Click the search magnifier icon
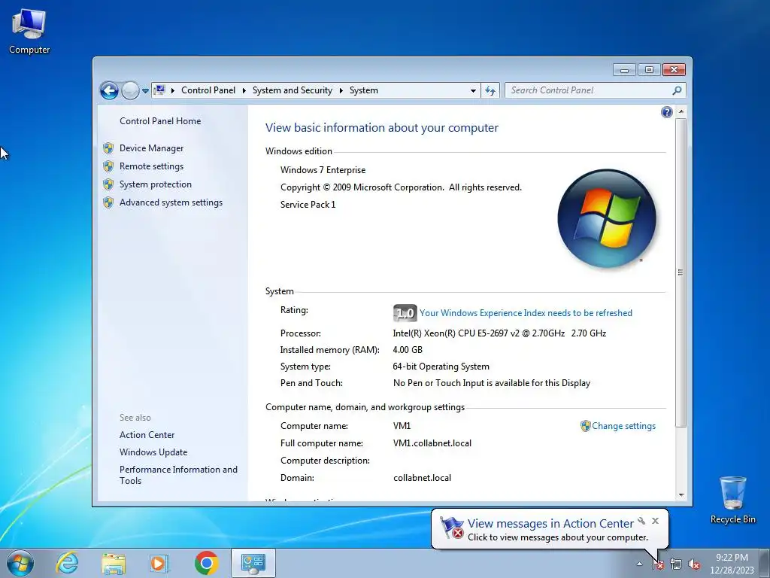This screenshot has height=578, width=770. [x=678, y=90]
